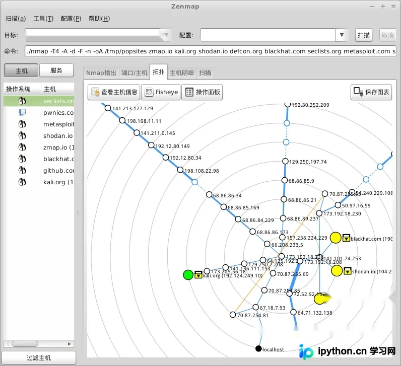This screenshot has width=401, height=366.
Task: Select node 67.18.7.93 in topology
Action: 256,307
